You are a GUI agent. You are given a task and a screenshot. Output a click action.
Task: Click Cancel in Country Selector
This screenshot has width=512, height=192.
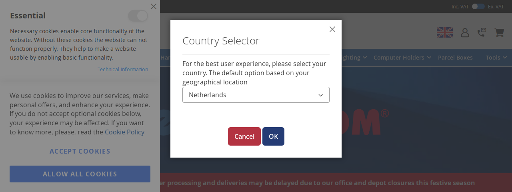(x=244, y=136)
